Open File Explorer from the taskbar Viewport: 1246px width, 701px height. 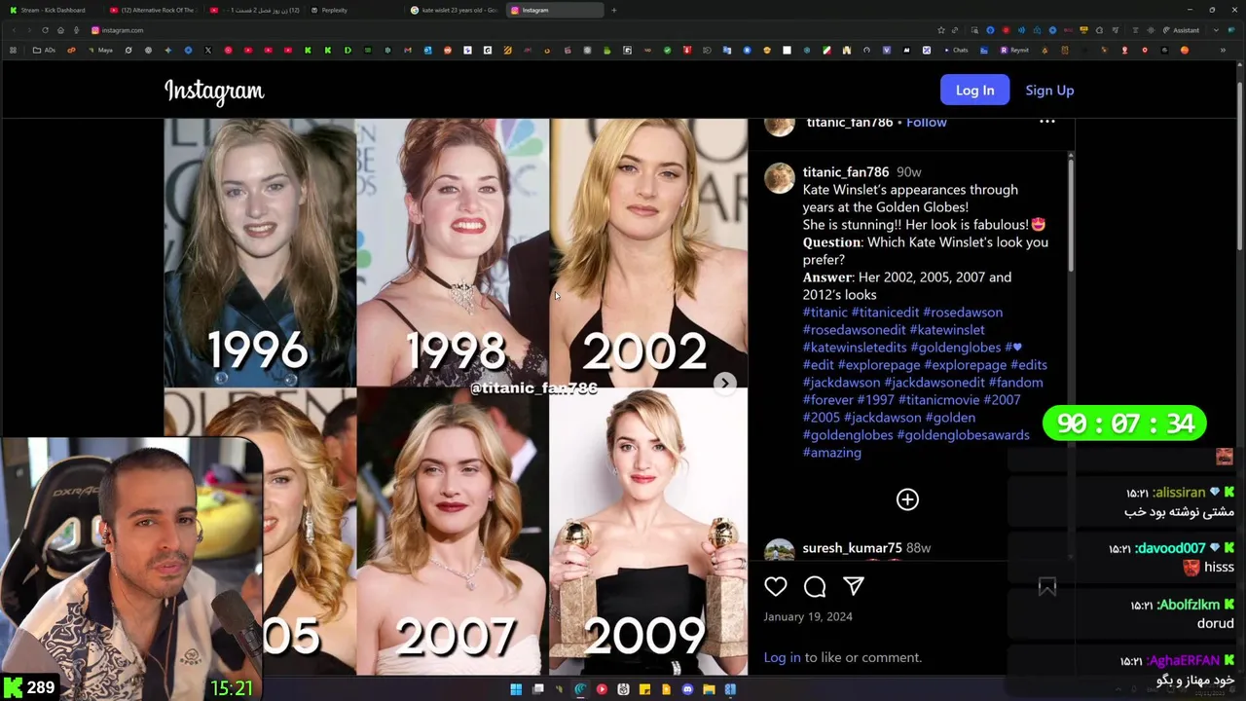coord(709,689)
